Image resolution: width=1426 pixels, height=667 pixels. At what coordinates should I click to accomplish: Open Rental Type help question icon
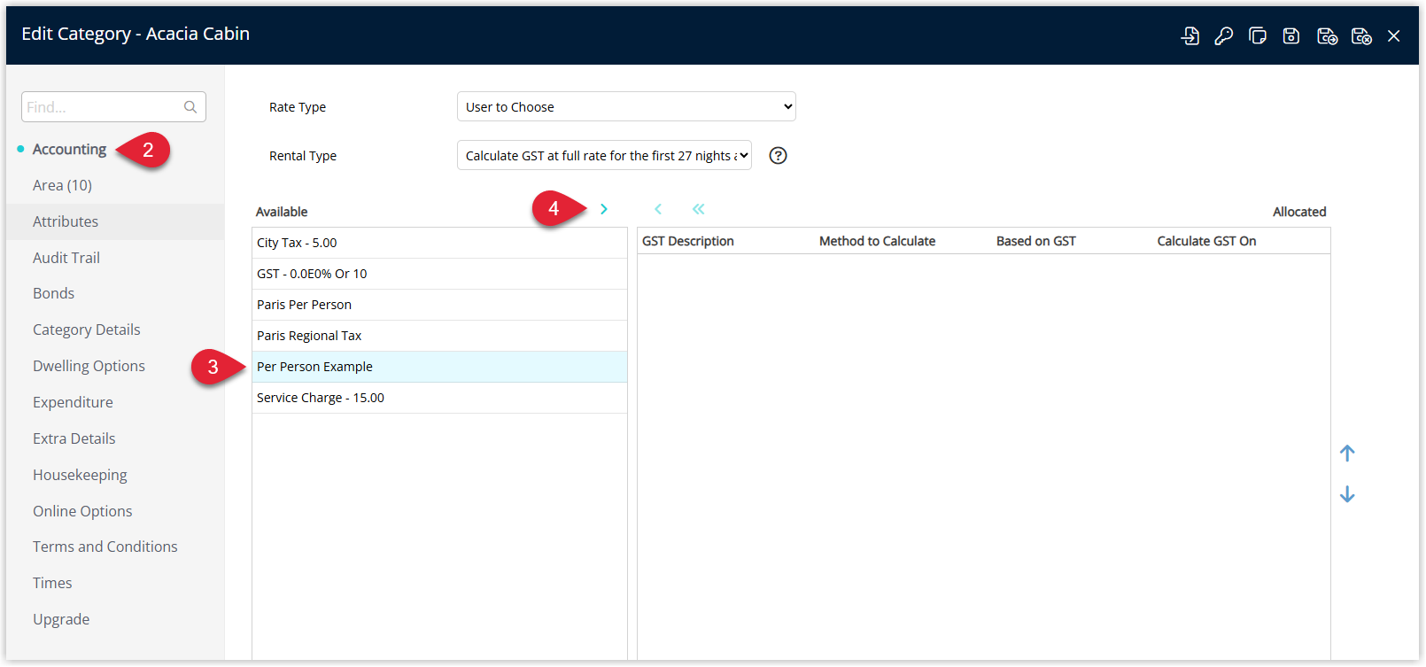(778, 156)
